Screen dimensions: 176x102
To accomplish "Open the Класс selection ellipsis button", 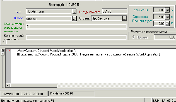I will tap(74, 19).
